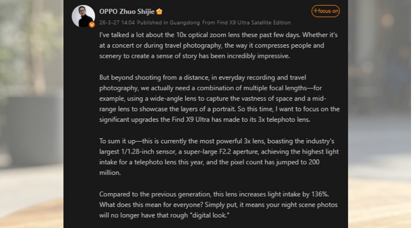The image size is (412, 228).
Task: Click the membership badge icon beside username
Action: pyautogui.click(x=159, y=11)
